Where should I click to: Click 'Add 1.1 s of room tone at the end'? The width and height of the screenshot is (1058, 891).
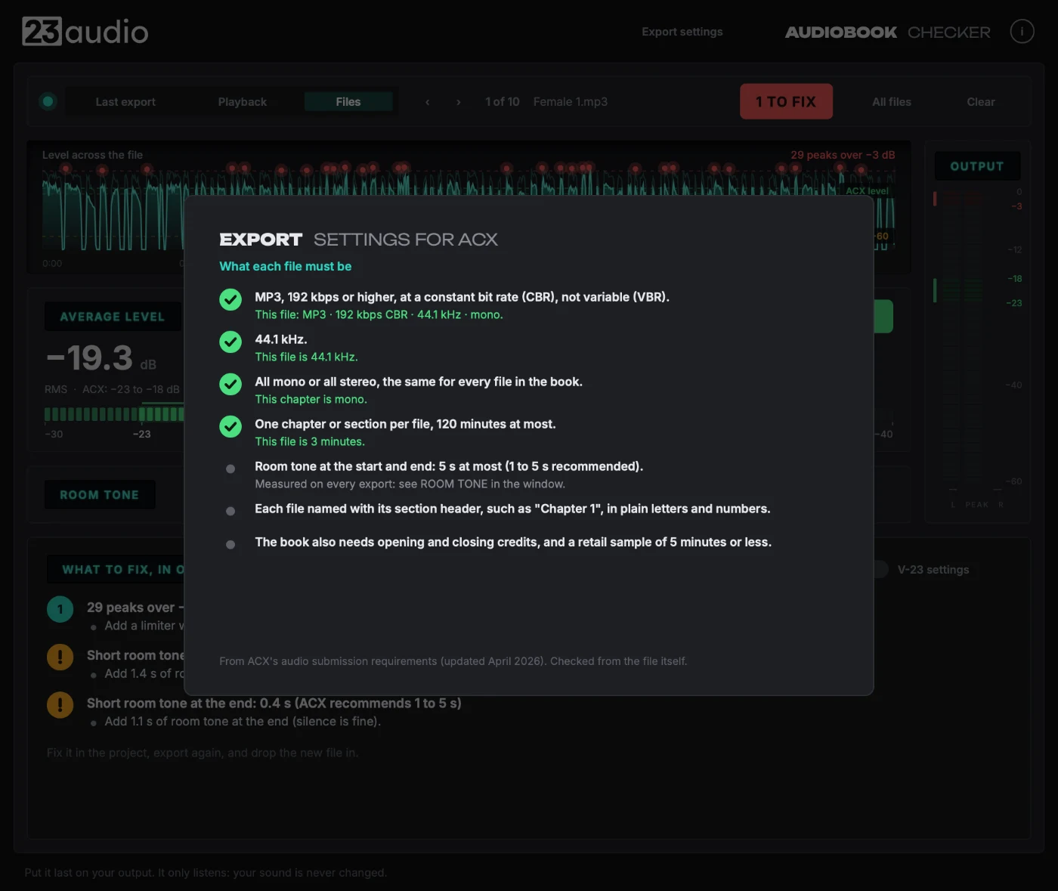[243, 722]
